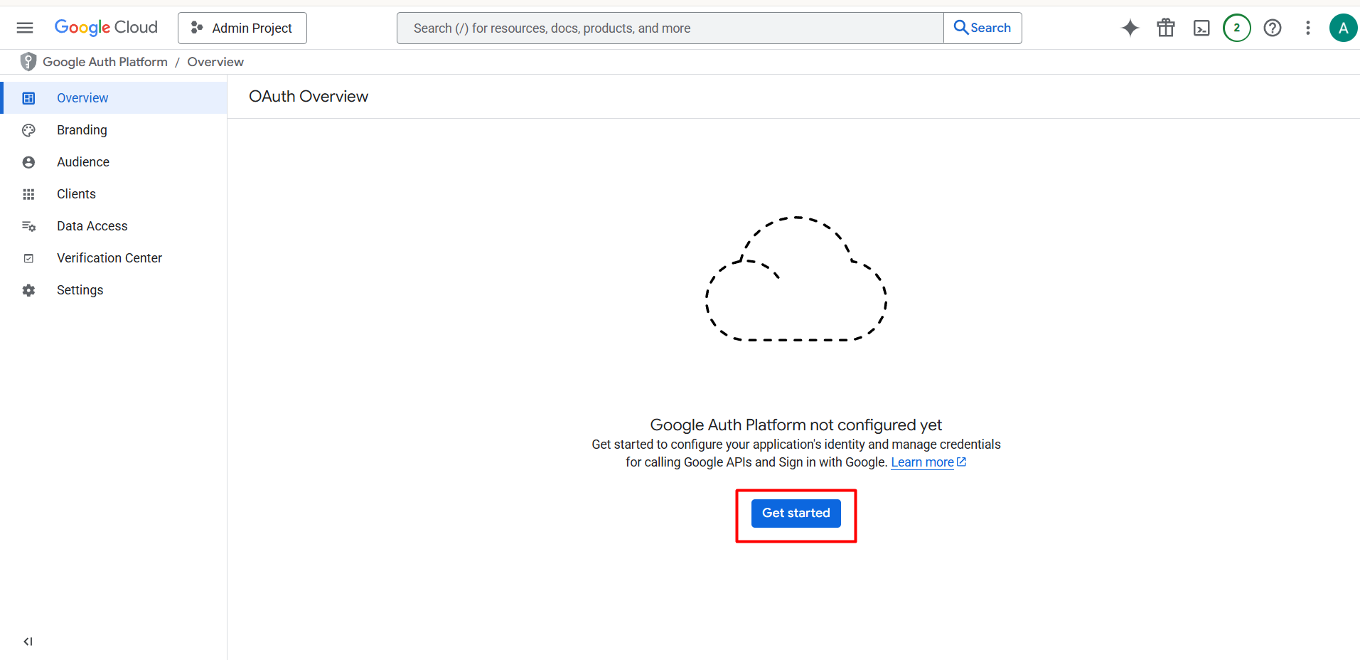Launch Gemini AI assistant sparkle icon
The height and width of the screenshot is (660, 1360).
pyautogui.click(x=1130, y=28)
